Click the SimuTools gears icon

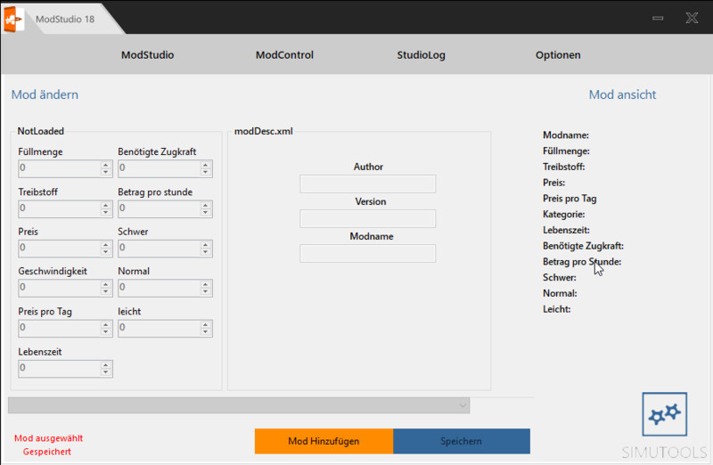[664, 413]
